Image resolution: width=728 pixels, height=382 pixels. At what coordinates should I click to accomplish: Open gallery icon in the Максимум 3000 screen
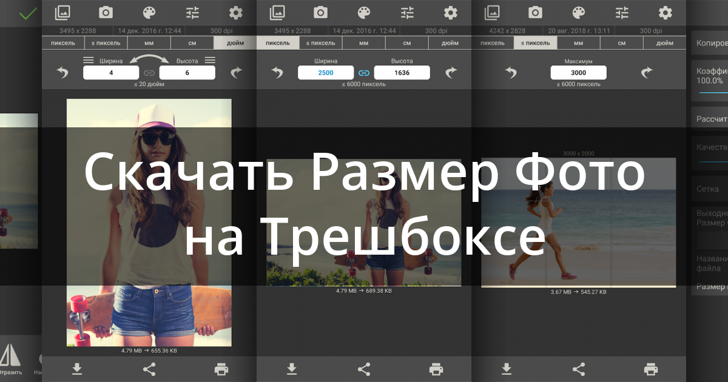coord(493,12)
